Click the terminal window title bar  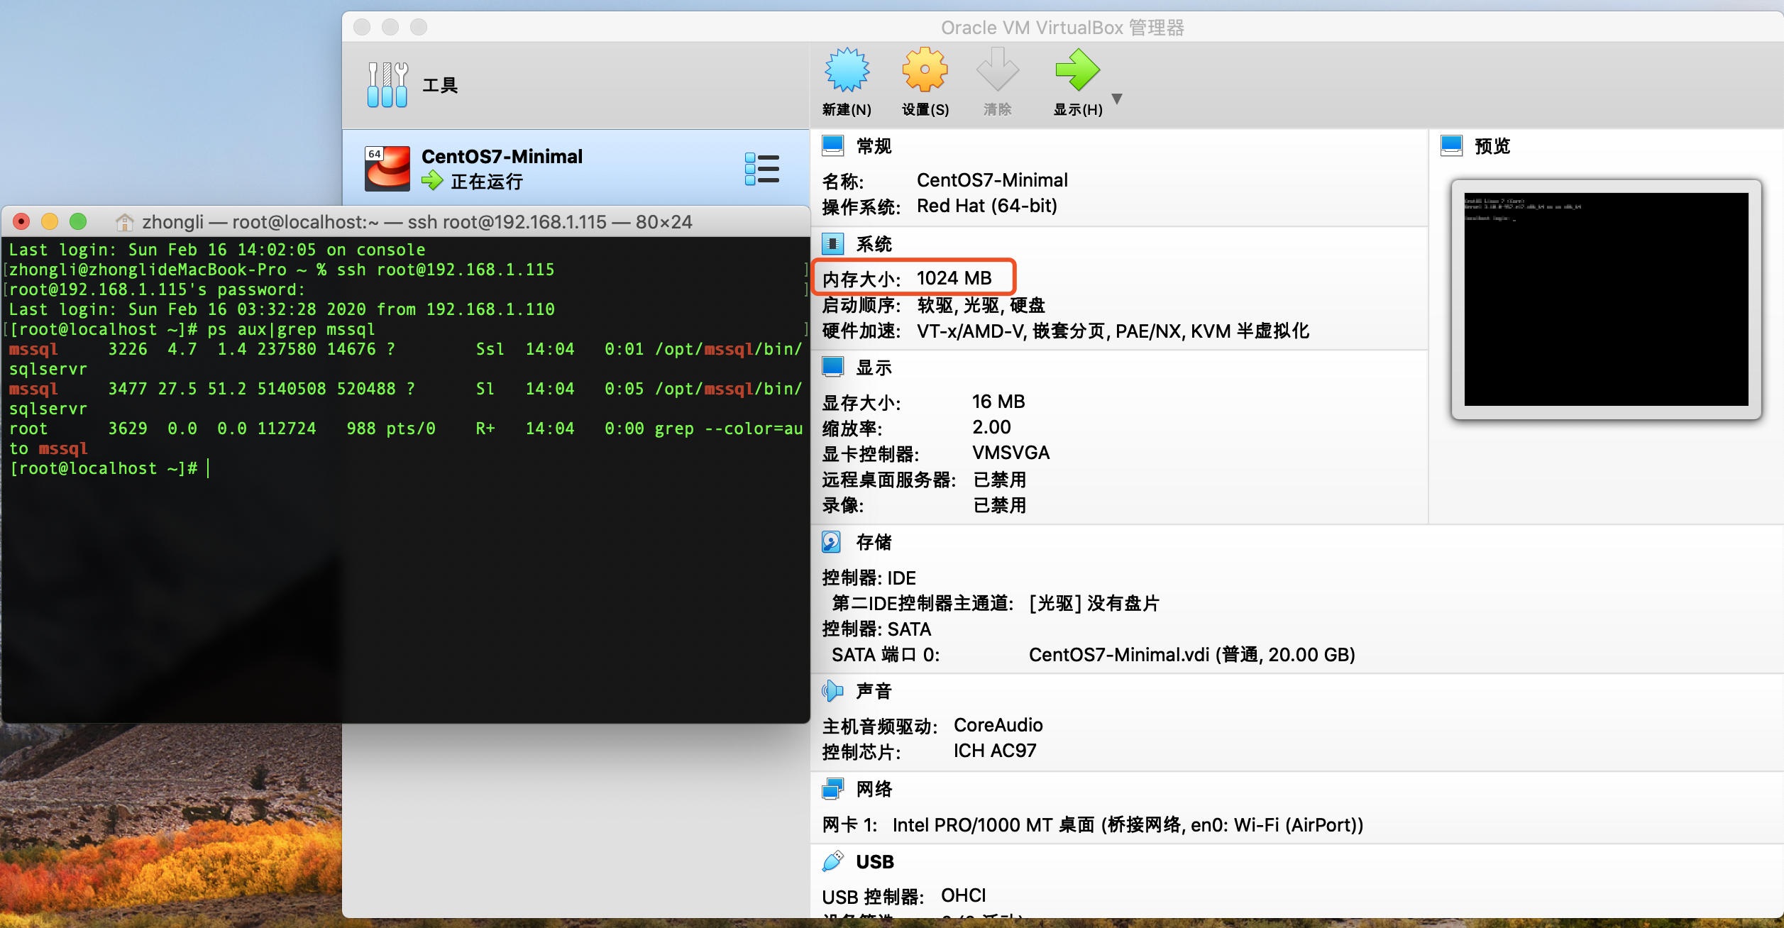pos(416,222)
